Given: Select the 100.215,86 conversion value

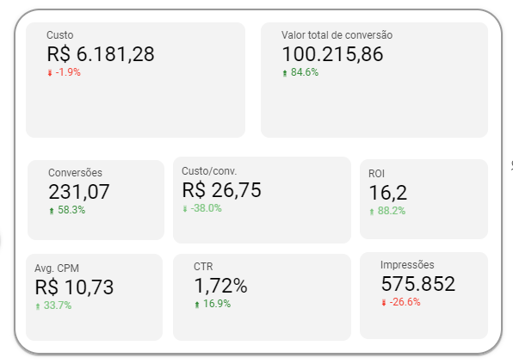Looking at the screenshot, I should (332, 54).
